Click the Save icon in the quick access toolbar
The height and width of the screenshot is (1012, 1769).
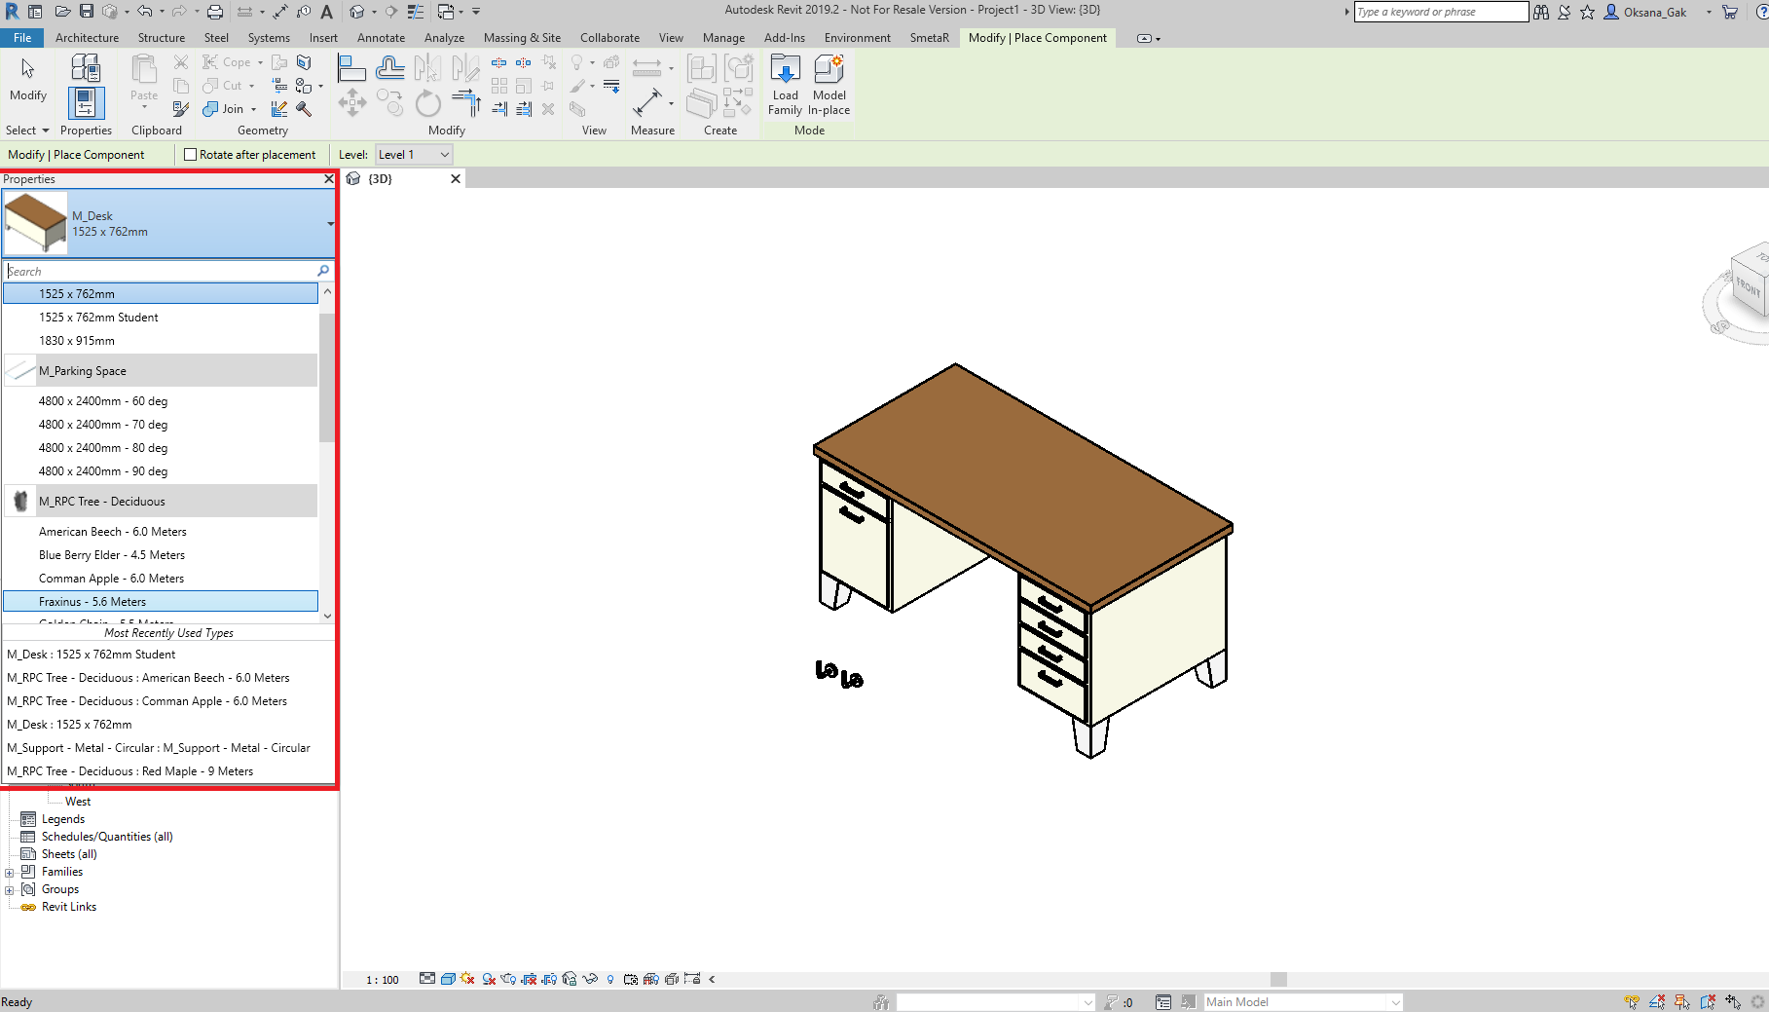click(87, 12)
